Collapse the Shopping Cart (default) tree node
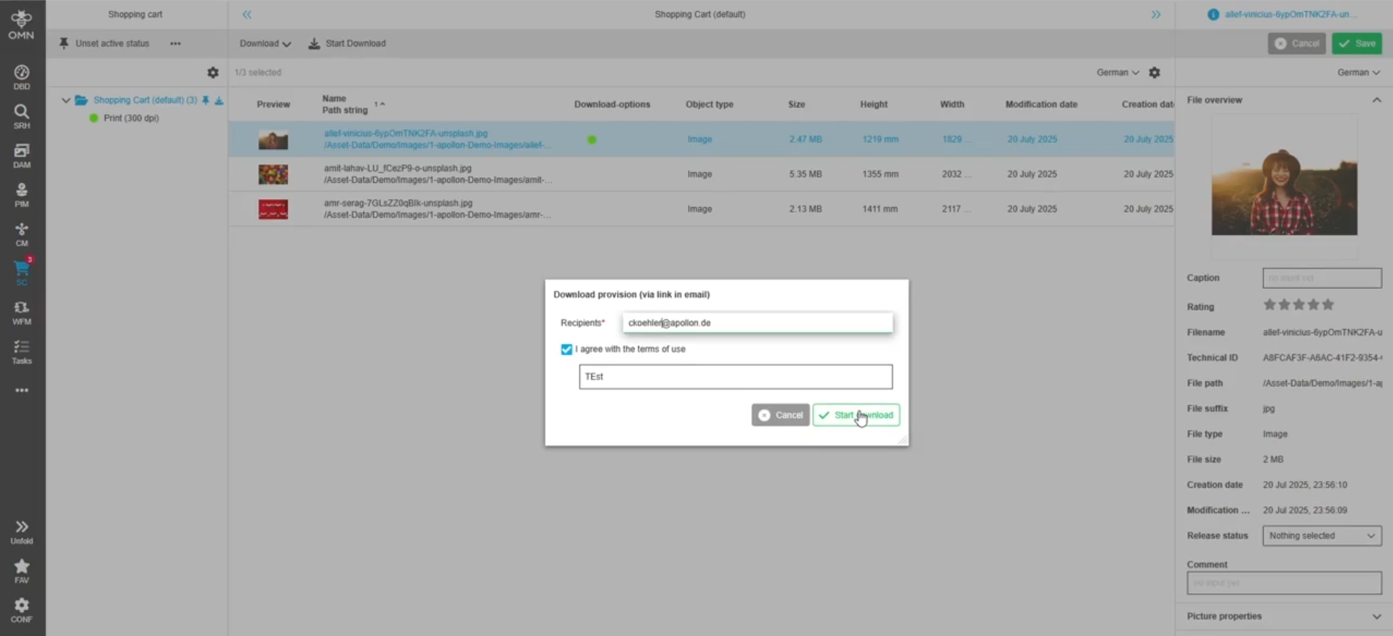Image resolution: width=1393 pixels, height=636 pixels. pos(66,100)
